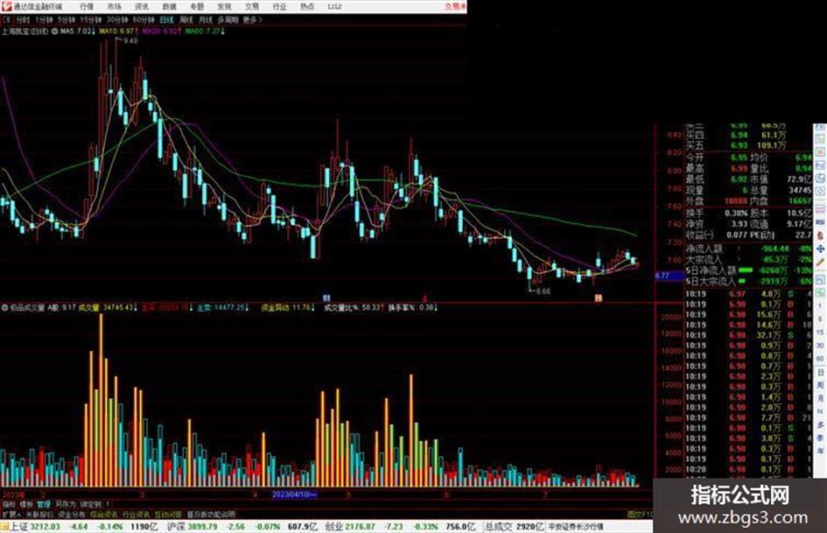This screenshot has height=533, width=827.
Task: Select the blue four-arrow move tool
Action: pos(820,249)
